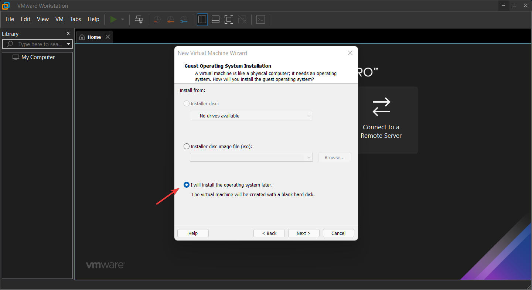532x290 pixels.
Task: Click the library search input field
Action: pos(39,44)
